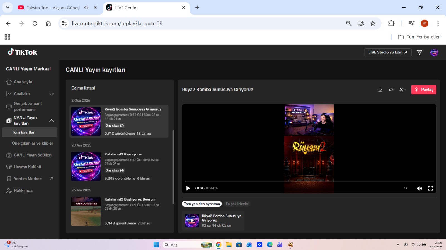
Task: Select the Rüya2 Bomba Sunucuya Giriyoruz playlist thumbnail
Action: click(x=86, y=121)
